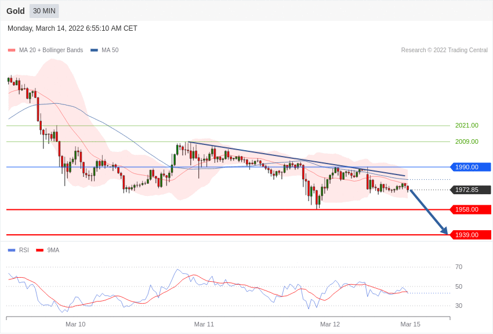Click the 30 MIN timeframe badge
Screen dimensions: 493x334
[x=44, y=11]
